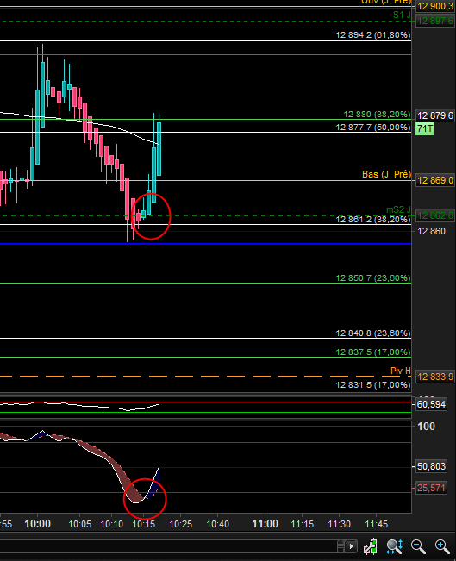Click the 10:00 time axis label
This screenshot has width=456, height=561.
pyautogui.click(x=38, y=524)
